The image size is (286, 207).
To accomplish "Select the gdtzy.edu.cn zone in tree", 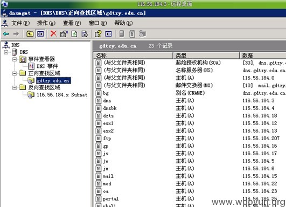I will click(x=53, y=80).
